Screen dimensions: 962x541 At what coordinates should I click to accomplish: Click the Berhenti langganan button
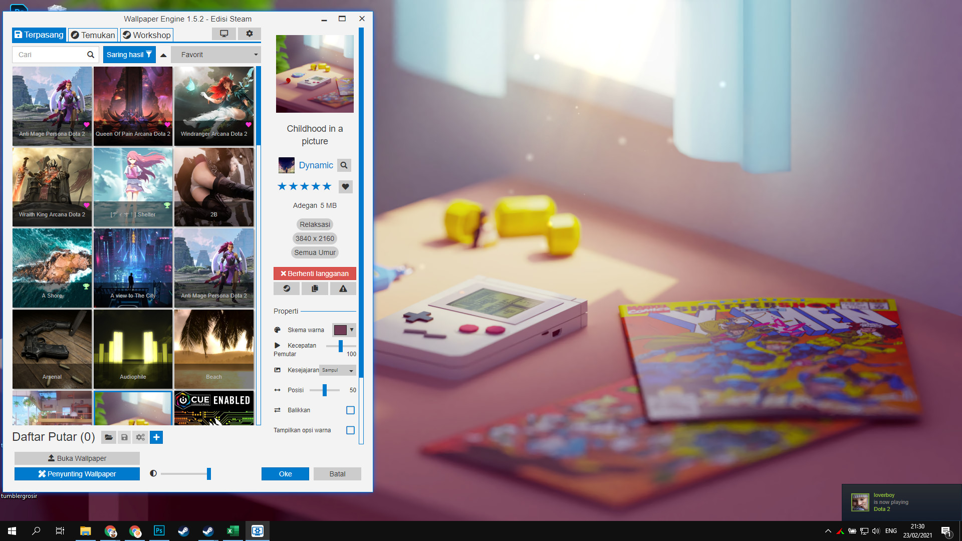click(315, 274)
